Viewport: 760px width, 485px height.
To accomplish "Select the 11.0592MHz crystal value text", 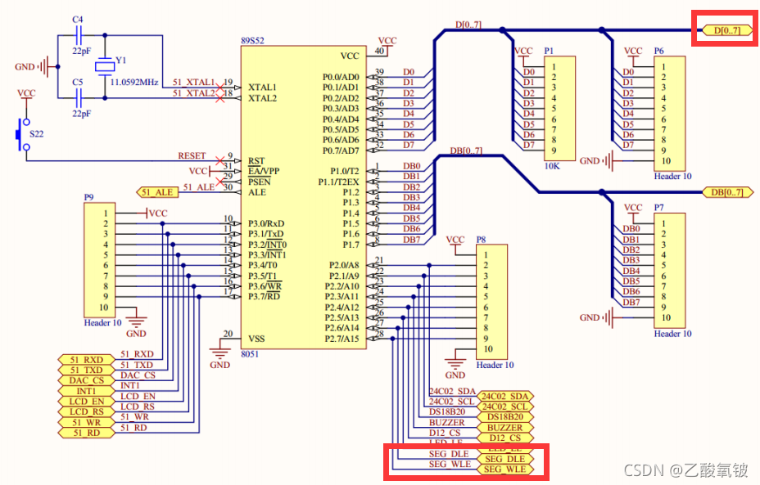I will 134,83.
